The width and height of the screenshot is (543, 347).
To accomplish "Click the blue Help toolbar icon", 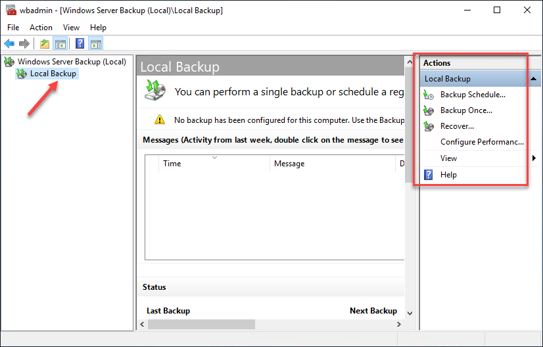I will click(x=80, y=43).
